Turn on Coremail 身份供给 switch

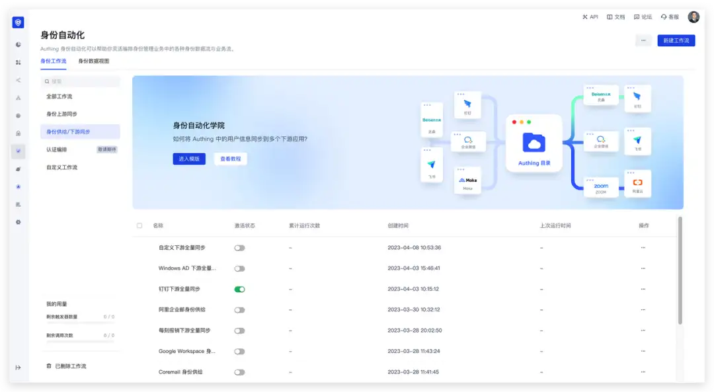(239, 372)
